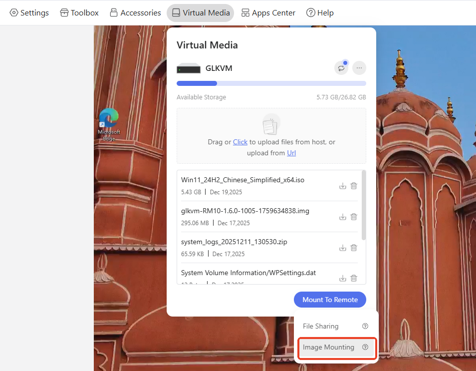Click the upload from Url link

point(291,153)
